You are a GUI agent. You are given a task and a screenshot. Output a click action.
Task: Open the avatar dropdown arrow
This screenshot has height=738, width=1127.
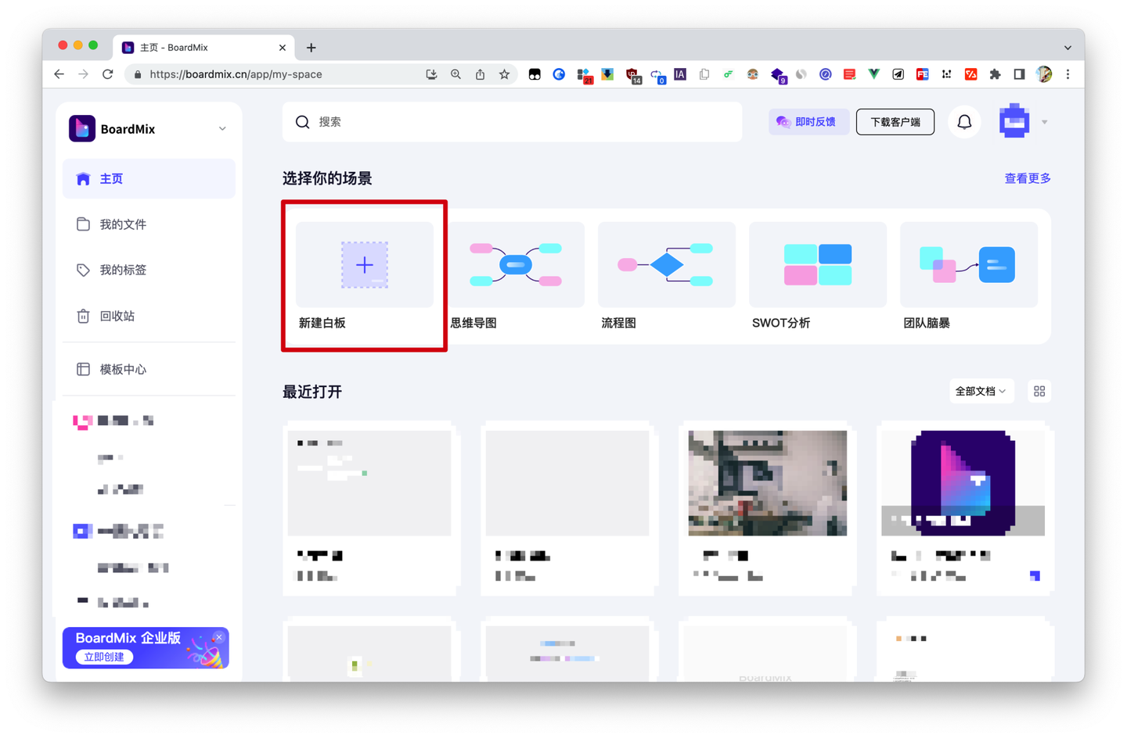pos(1044,122)
